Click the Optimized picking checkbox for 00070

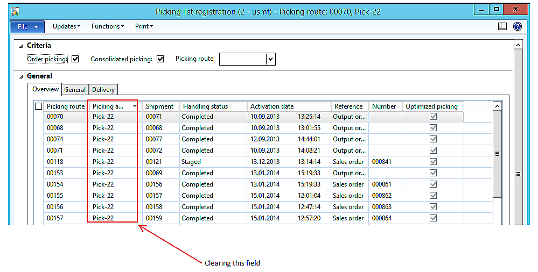tap(433, 117)
